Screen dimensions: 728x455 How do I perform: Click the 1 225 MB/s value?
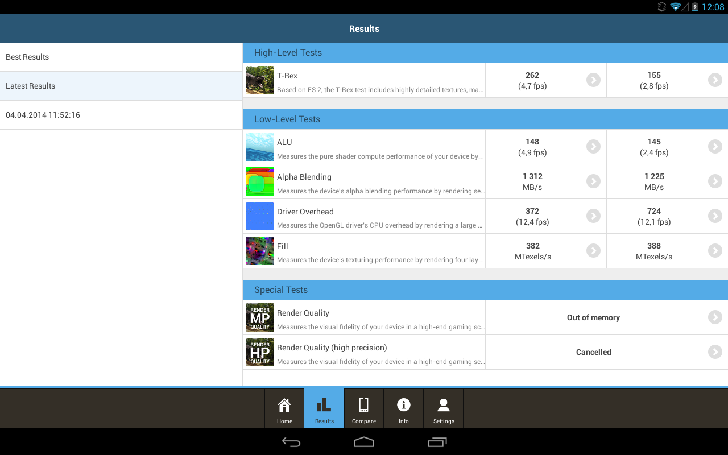(x=654, y=182)
